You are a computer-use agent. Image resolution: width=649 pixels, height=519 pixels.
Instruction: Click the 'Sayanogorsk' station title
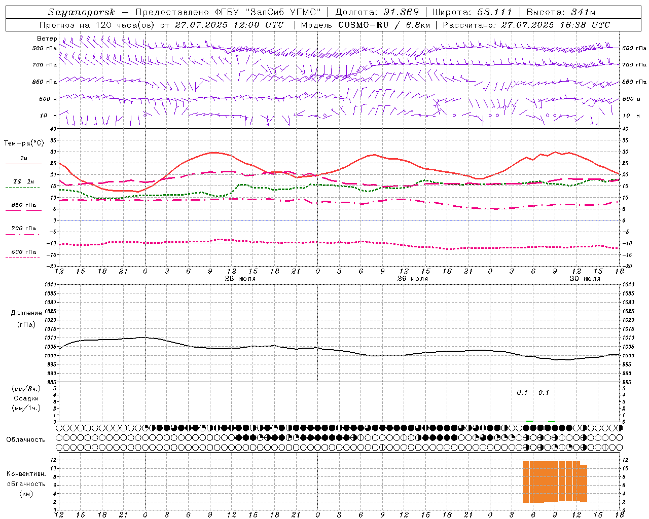click(x=82, y=12)
